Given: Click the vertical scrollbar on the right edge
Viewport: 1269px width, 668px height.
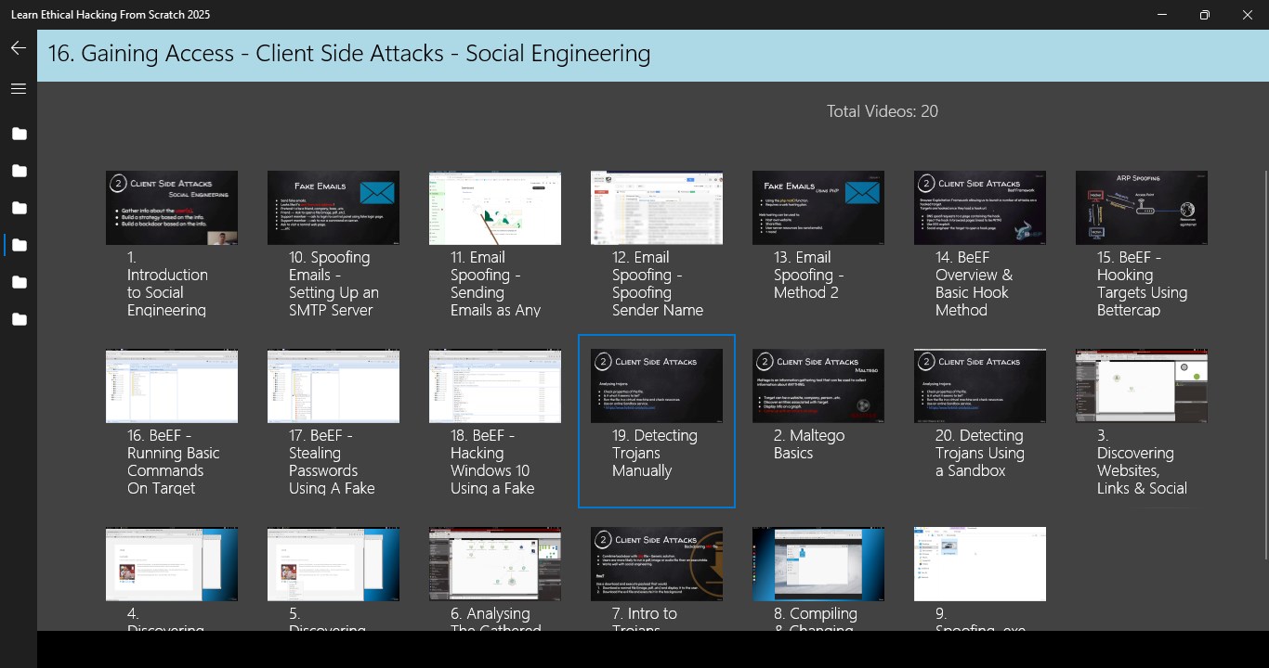Looking at the screenshot, I should coord(1263,278).
